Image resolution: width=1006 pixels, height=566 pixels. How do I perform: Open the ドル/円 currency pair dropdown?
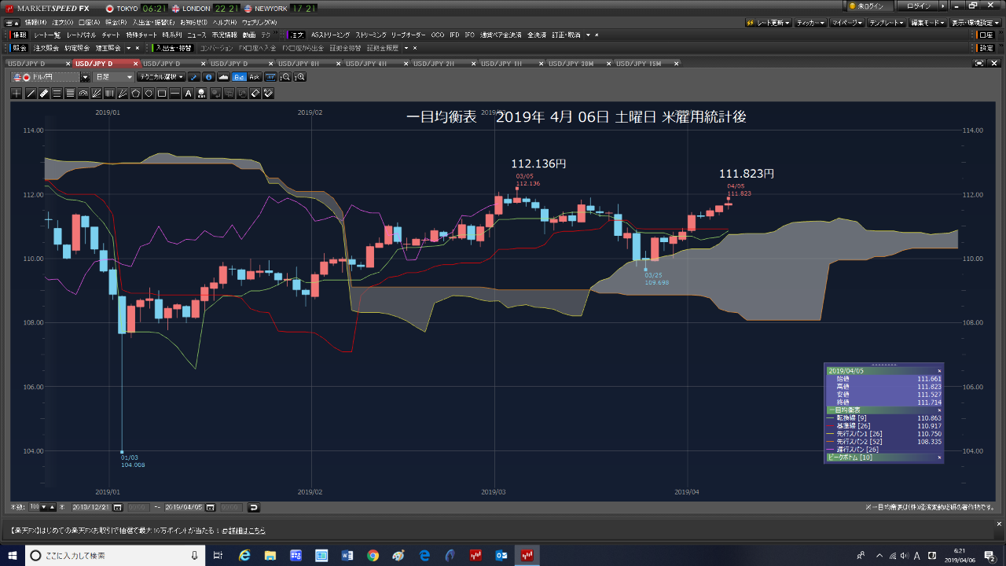click(85, 77)
